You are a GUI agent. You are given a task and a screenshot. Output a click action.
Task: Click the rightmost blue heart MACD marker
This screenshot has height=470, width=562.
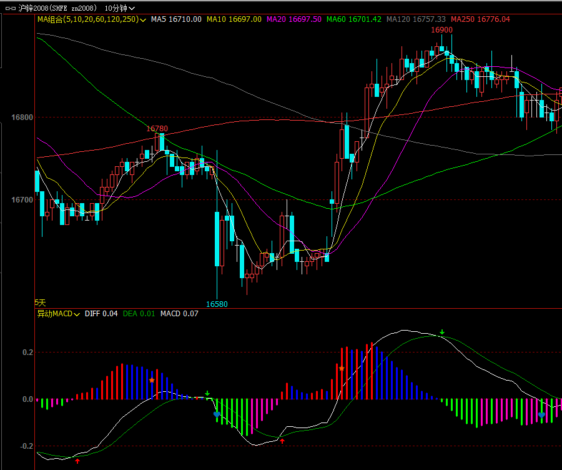click(x=541, y=415)
